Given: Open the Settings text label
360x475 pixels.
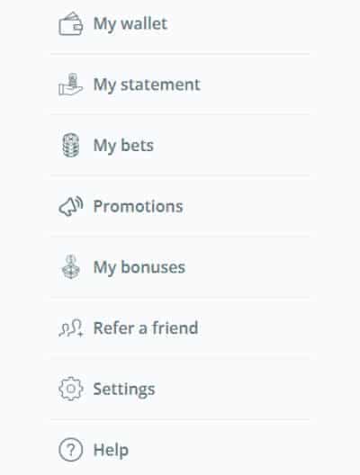Looking at the screenshot, I should click(x=124, y=390).
